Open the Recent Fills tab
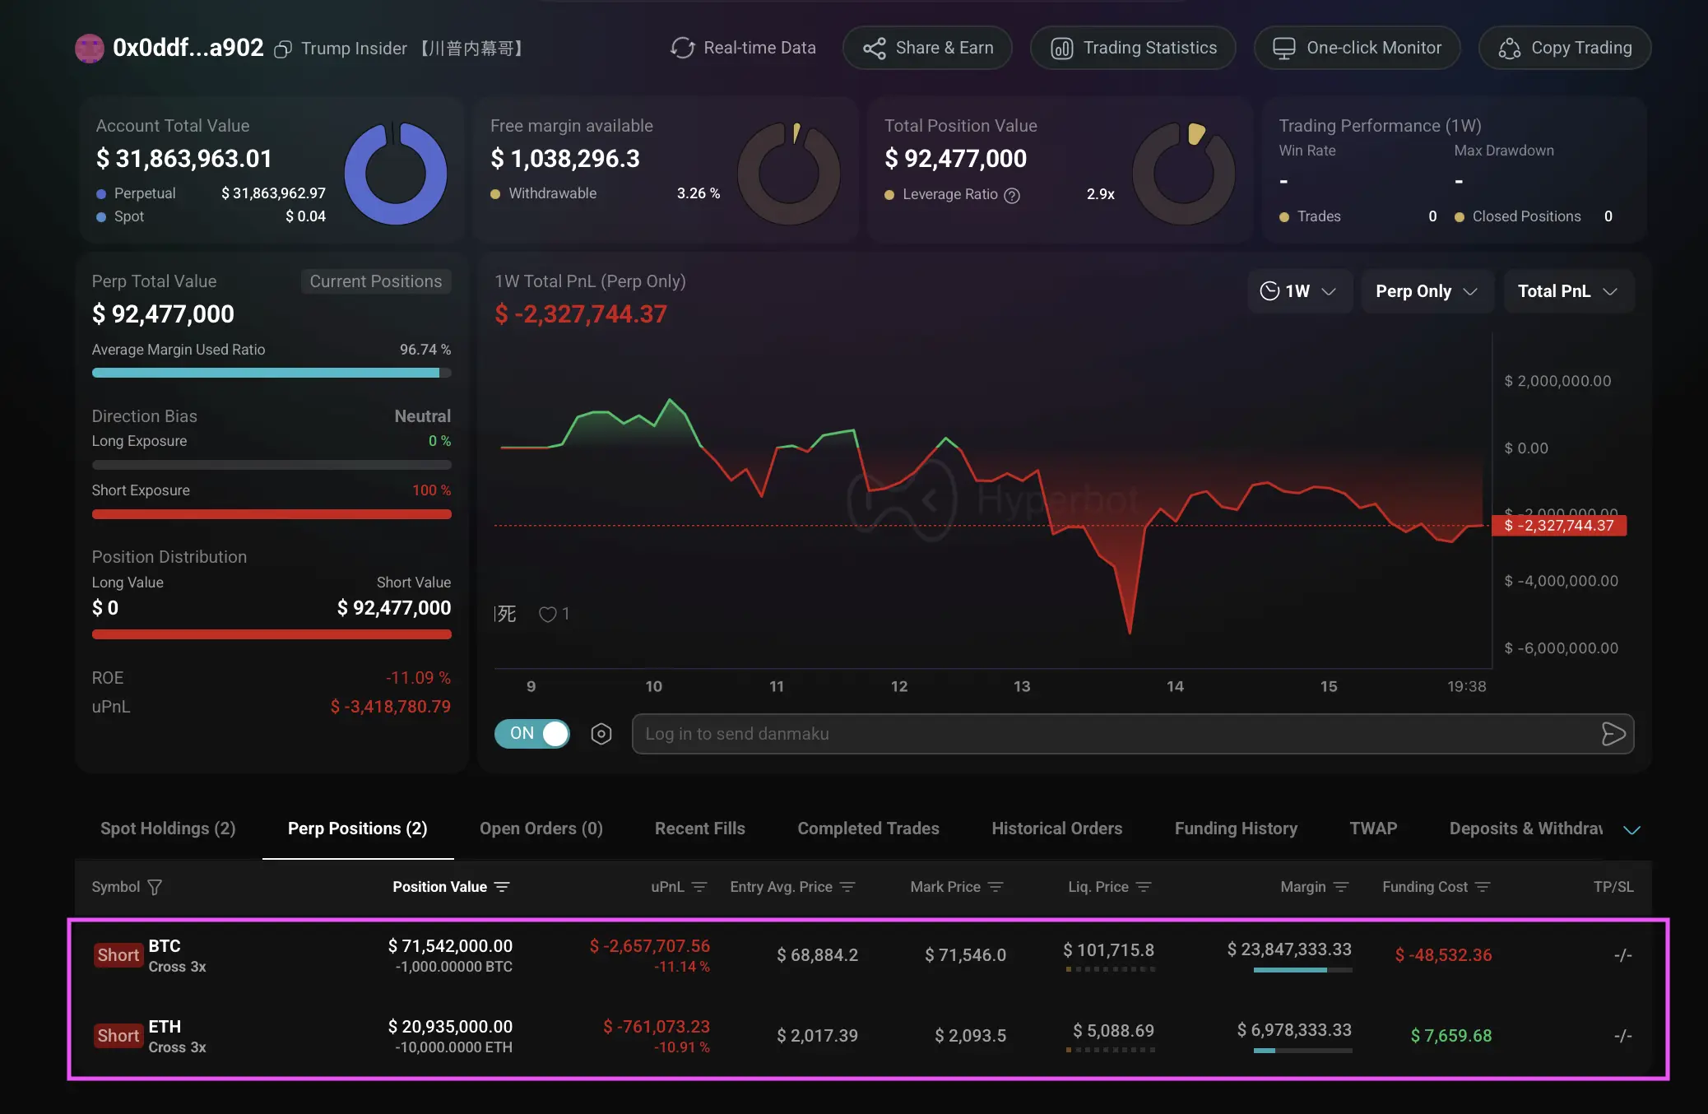Image resolution: width=1708 pixels, height=1114 pixels. [x=699, y=829]
